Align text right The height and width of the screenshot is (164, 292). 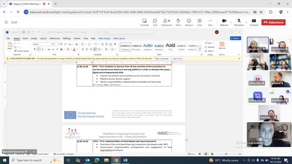point(91,49)
